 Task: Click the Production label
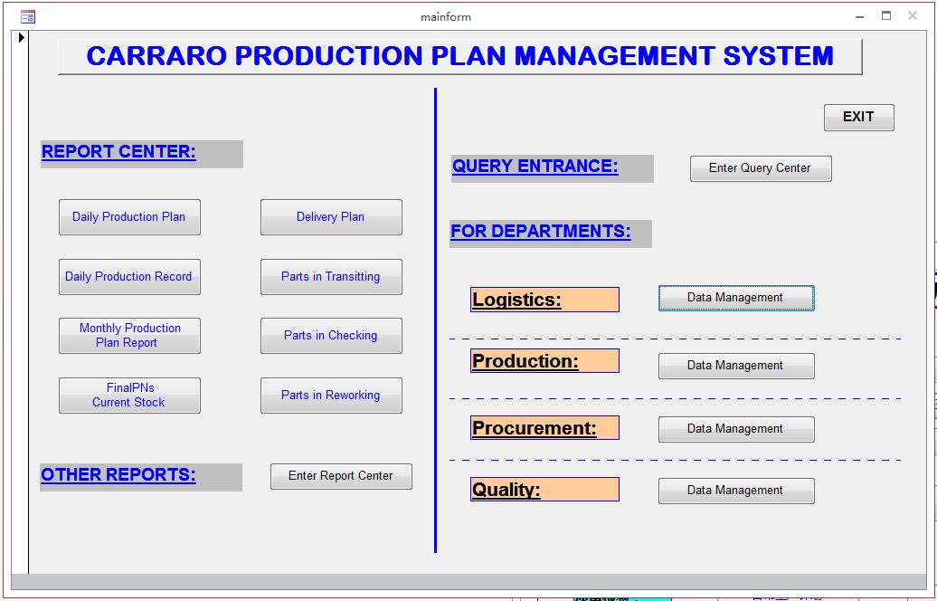point(544,360)
